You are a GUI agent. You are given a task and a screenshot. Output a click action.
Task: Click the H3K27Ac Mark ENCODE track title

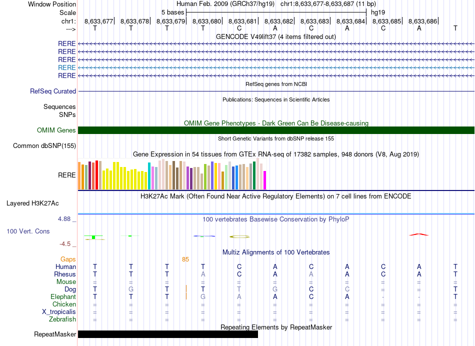pyautogui.click(x=275, y=196)
